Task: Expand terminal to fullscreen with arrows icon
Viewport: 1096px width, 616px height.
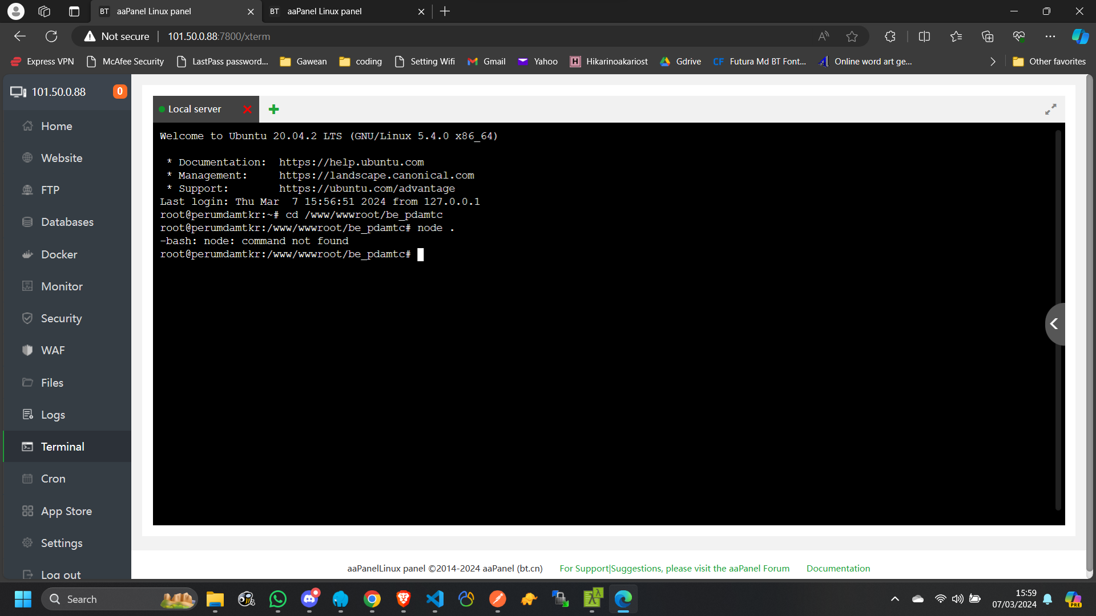Action: [1051, 109]
